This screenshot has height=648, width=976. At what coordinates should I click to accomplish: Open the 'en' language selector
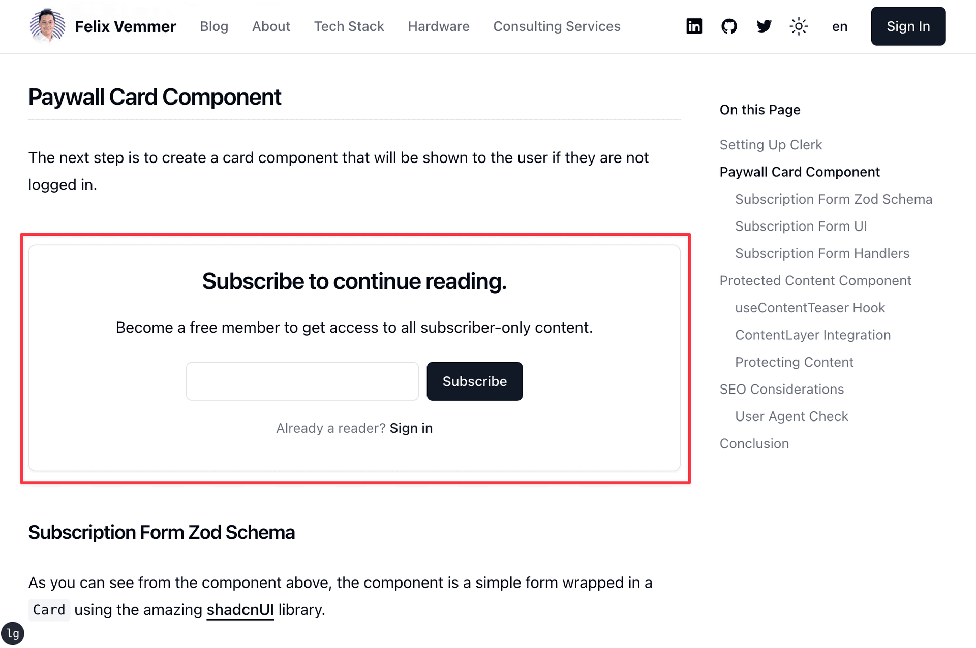[839, 26]
